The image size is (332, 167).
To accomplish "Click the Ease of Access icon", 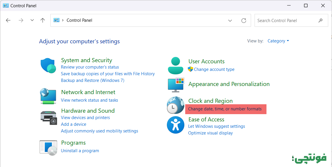I will tap(176, 125).
